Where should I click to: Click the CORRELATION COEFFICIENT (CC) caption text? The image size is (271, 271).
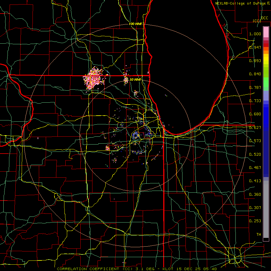pyautogui.click(x=95, y=269)
